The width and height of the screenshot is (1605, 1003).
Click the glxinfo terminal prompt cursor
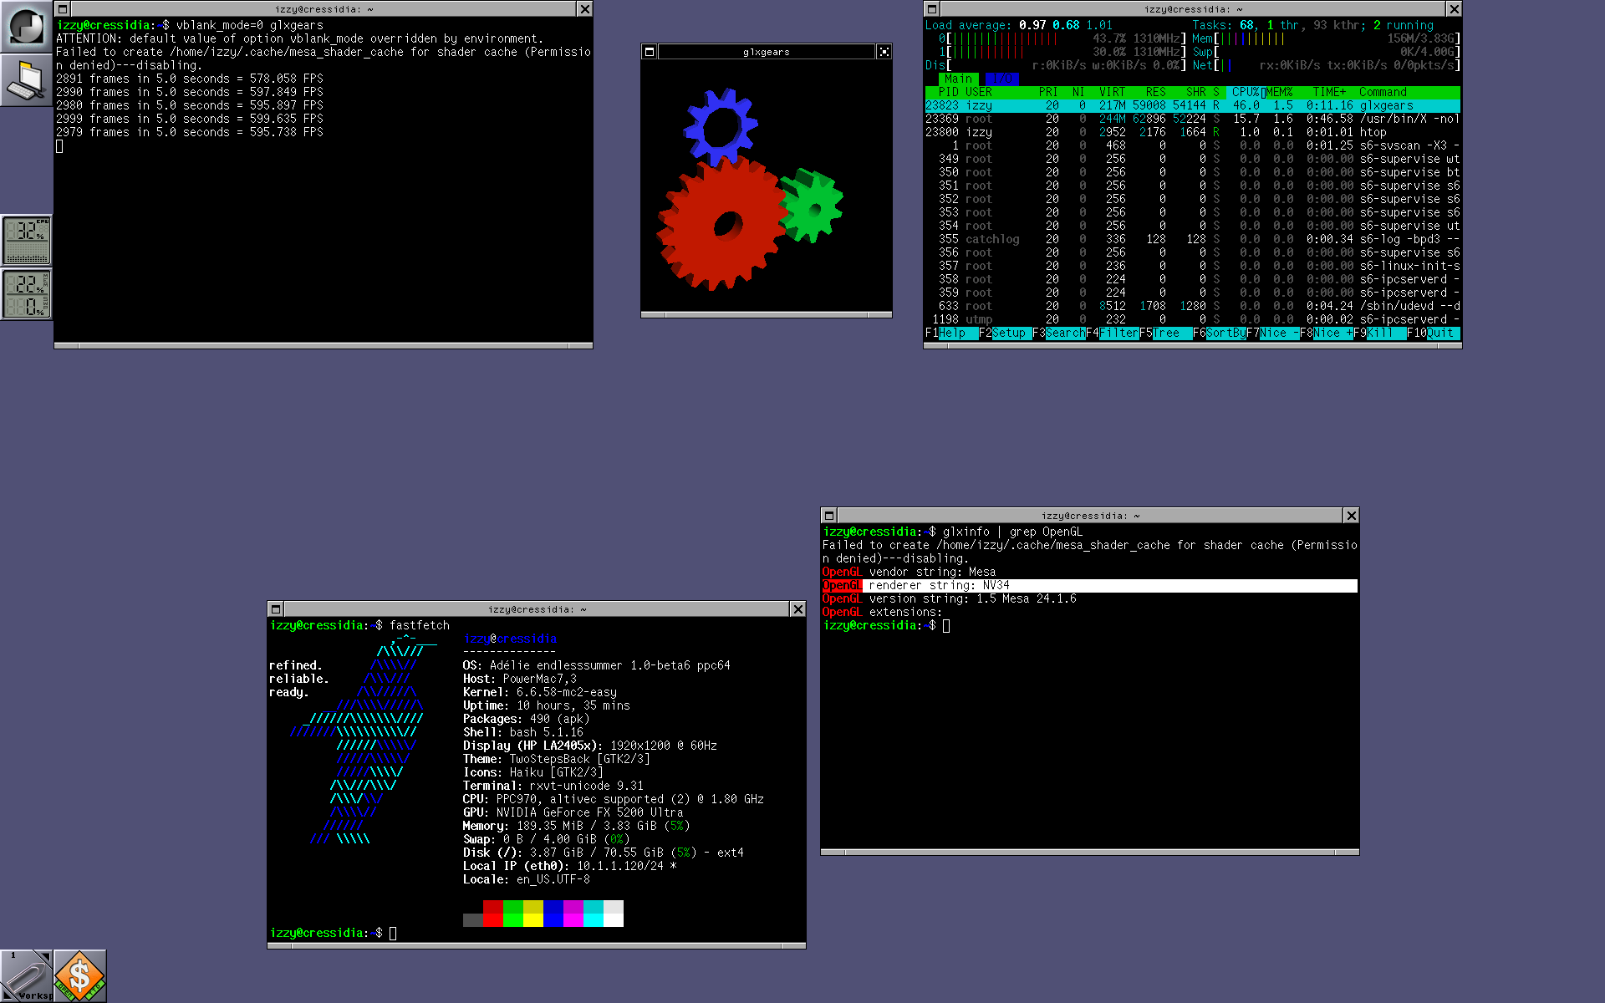pos(946,625)
